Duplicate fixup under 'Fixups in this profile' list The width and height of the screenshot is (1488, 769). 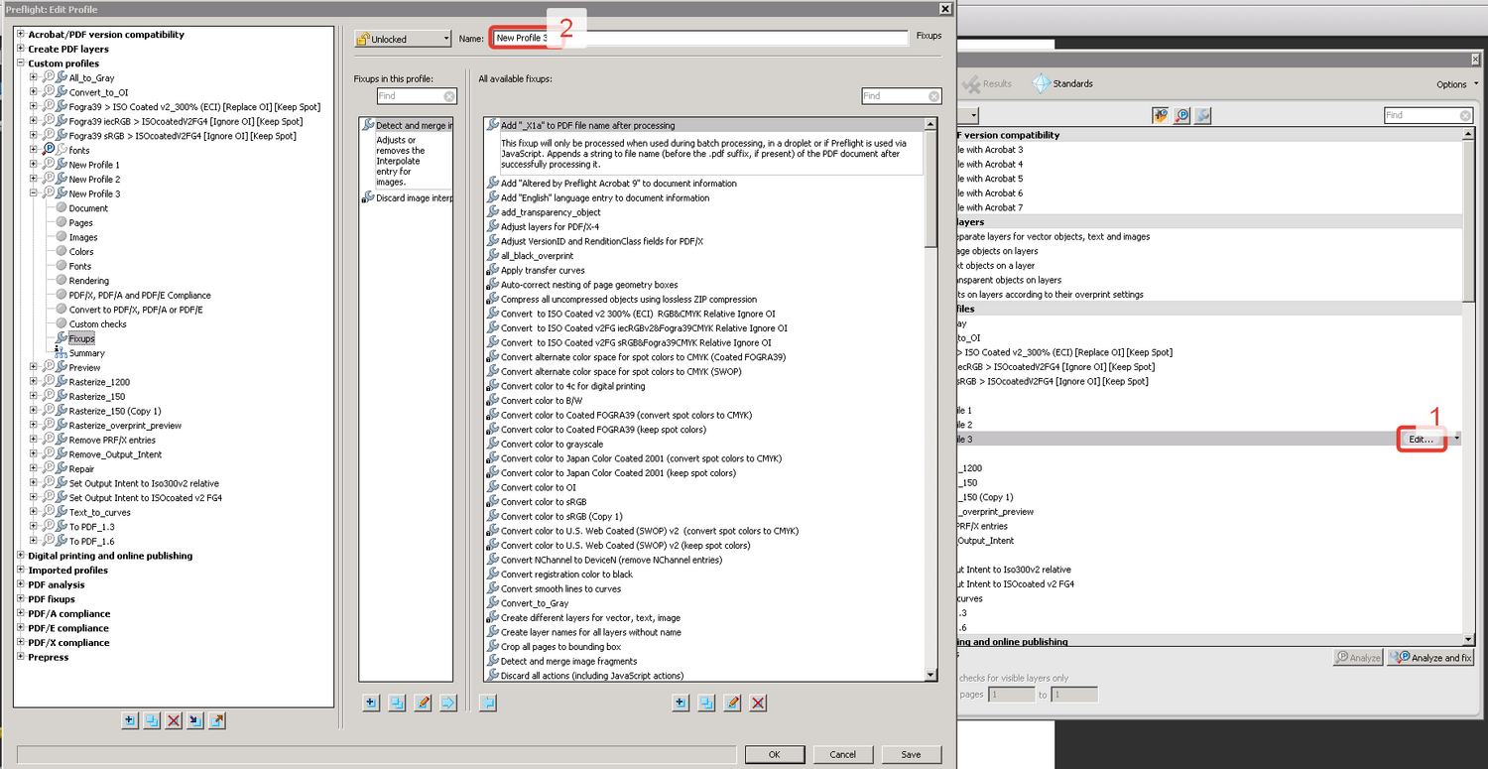(x=397, y=703)
